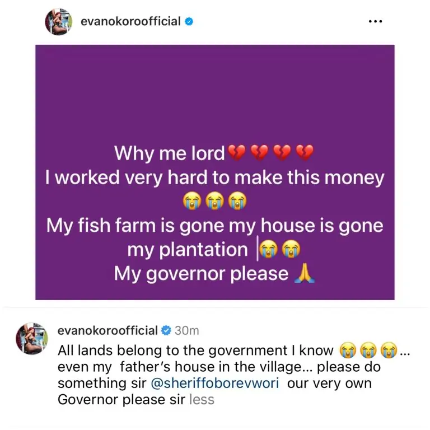Click the "My fish farm is gone" line

214,226
